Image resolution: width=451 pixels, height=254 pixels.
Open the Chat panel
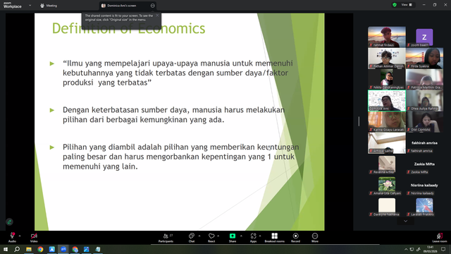click(x=192, y=238)
